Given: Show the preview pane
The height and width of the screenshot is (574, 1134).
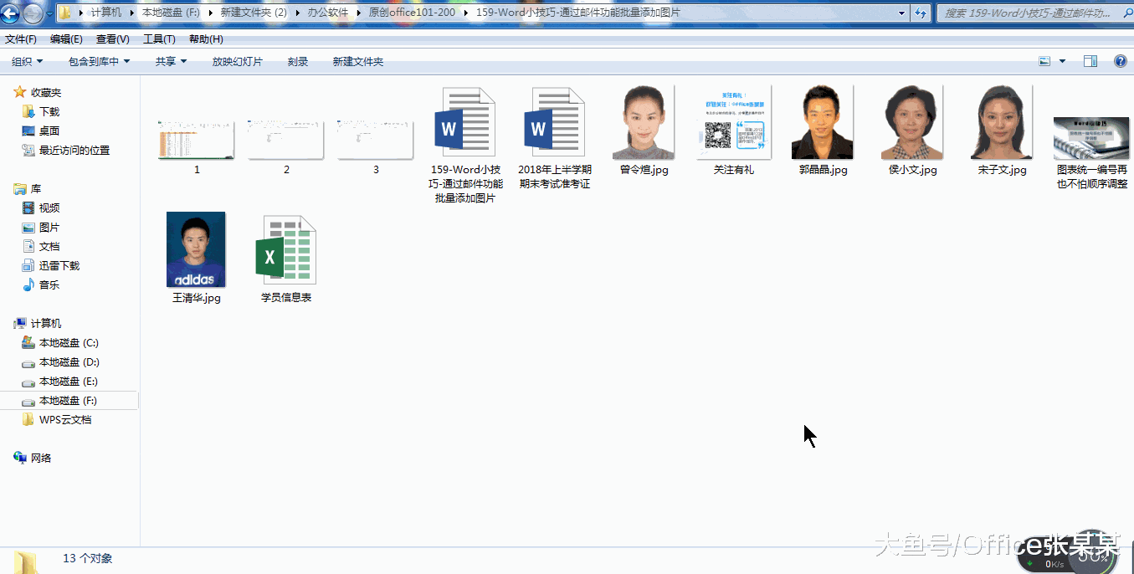Looking at the screenshot, I should 1090,61.
